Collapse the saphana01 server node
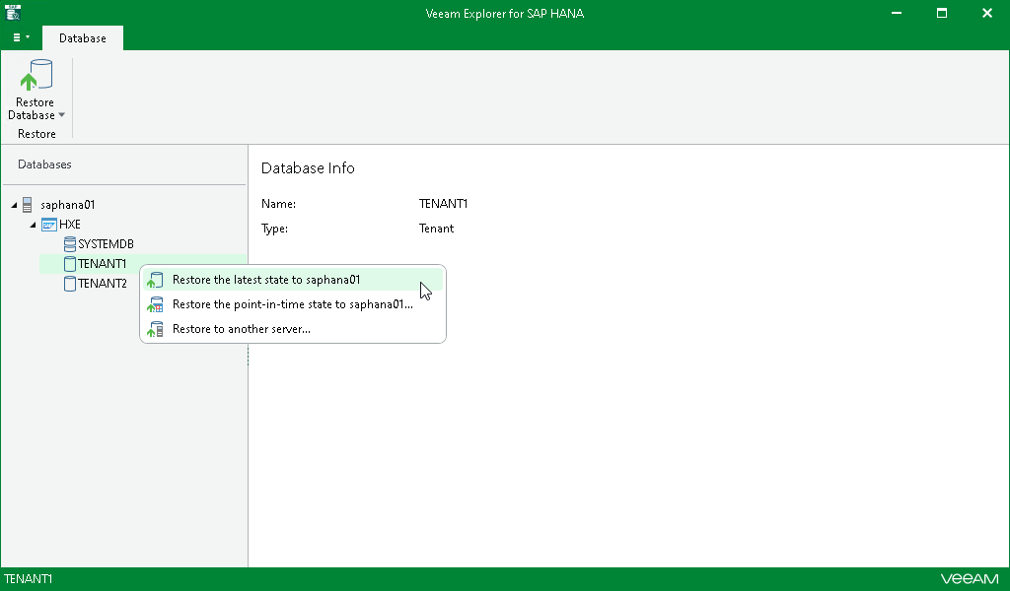 coord(14,205)
